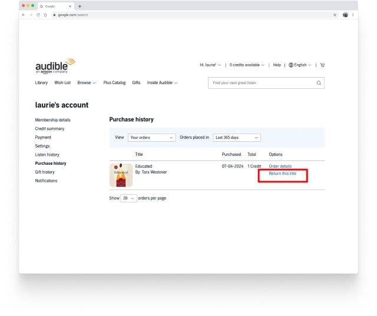Screen dimensions: 377x316
Task: Open a new browser tab
Action: tap(80, 6)
